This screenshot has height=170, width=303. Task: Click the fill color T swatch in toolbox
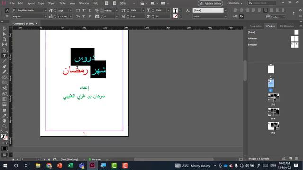point(3,136)
